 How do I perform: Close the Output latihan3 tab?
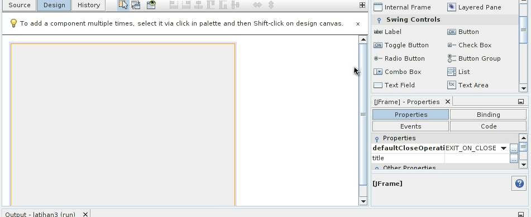click(x=85, y=214)
